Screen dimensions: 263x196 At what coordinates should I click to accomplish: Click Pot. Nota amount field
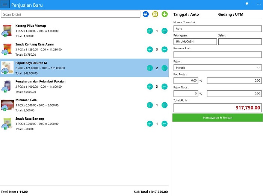[x=234, y=81]
